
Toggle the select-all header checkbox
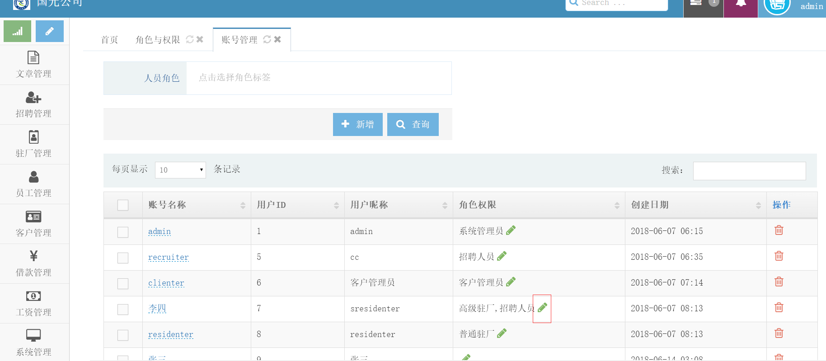pyautogui.click(x=123, y=205)
